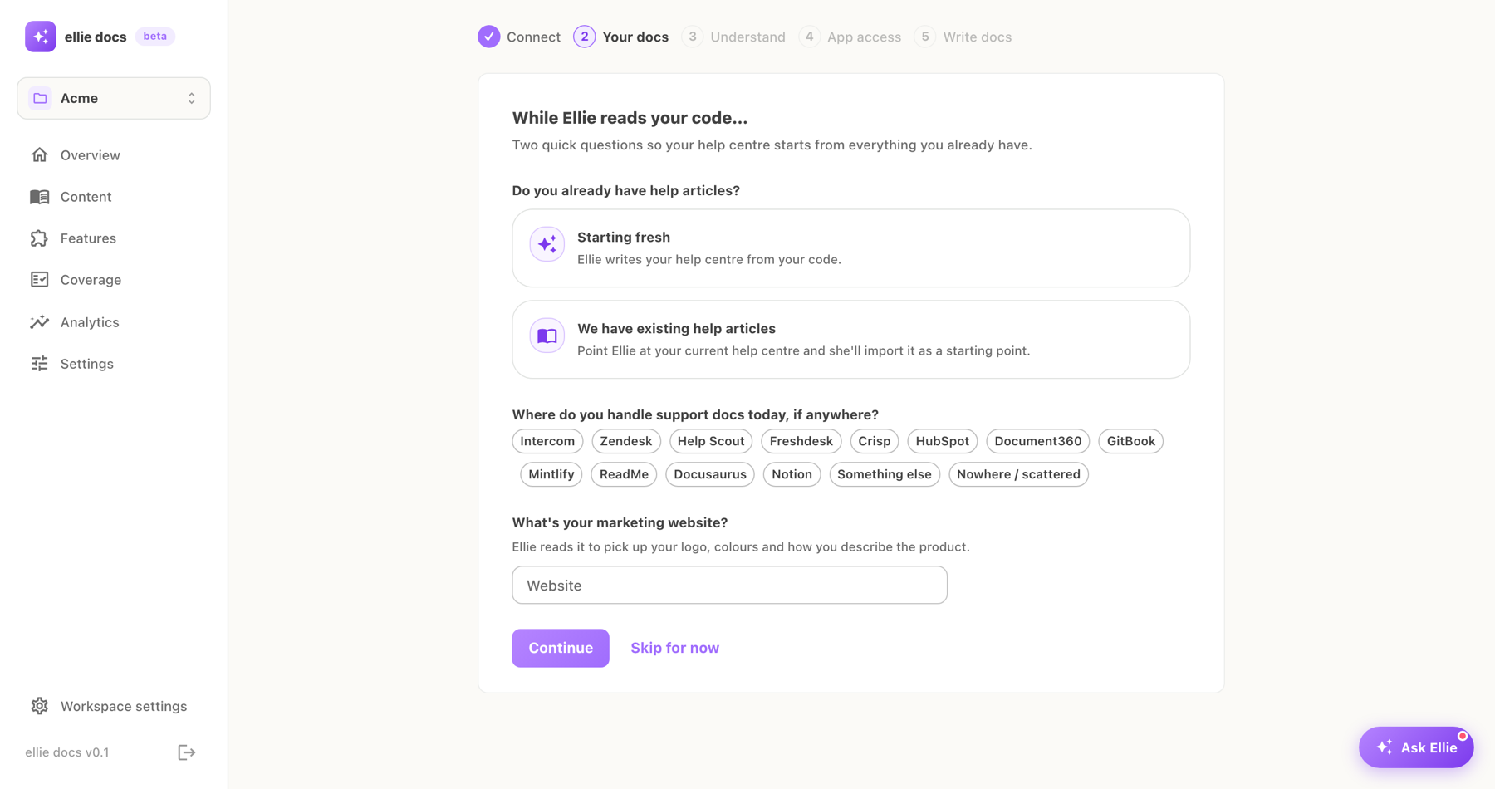1495x789 pixels.
Task: Select the Docusaurus chip
Action: [710, 474]
